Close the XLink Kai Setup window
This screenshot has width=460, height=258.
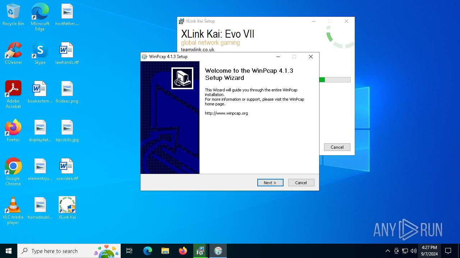[x=346, y=21]
